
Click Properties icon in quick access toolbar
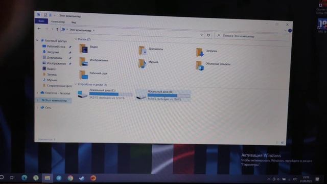point(45,15)
